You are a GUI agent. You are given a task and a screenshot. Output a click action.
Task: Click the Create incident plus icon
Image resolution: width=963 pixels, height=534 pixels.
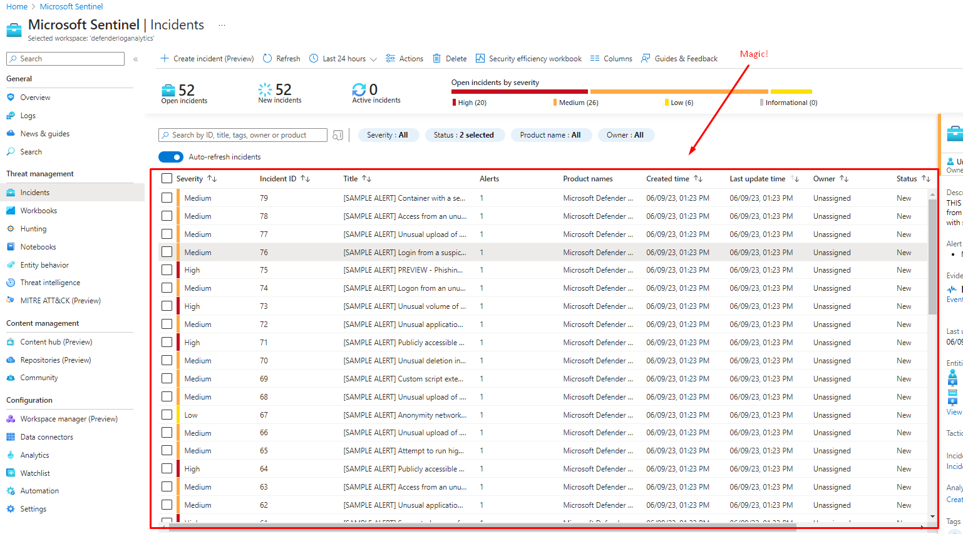point(165,58)
